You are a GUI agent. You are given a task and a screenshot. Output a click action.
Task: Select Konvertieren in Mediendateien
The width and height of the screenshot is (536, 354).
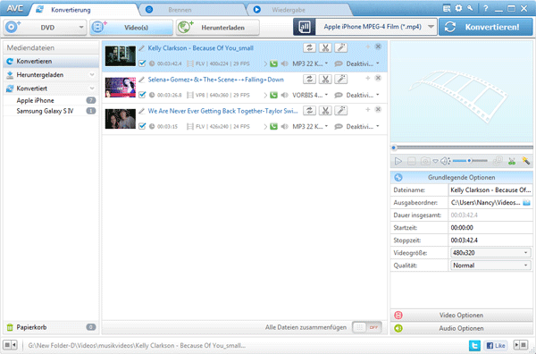tap(51, 61)
